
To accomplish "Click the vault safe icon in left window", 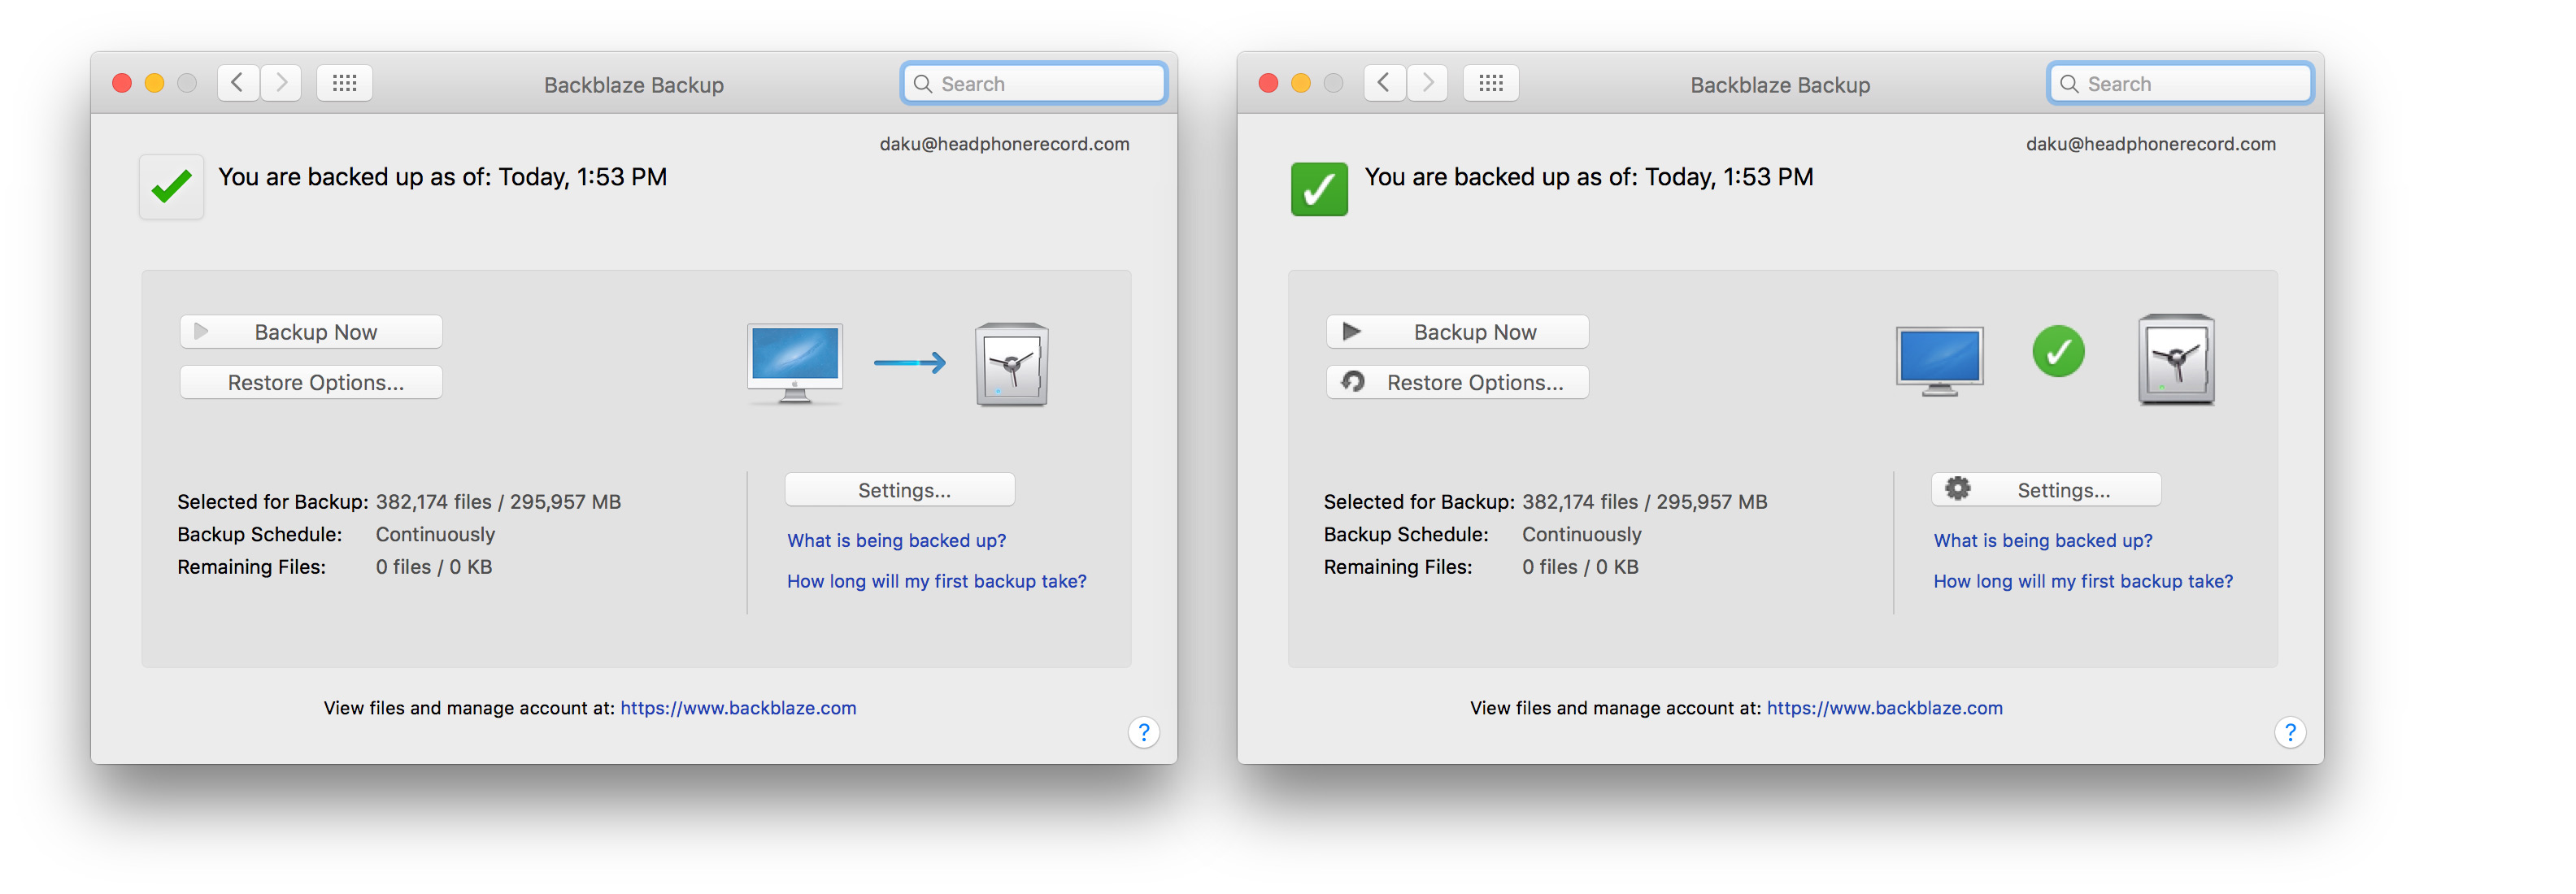I will pyautogui.click(x=1011, y=364).
